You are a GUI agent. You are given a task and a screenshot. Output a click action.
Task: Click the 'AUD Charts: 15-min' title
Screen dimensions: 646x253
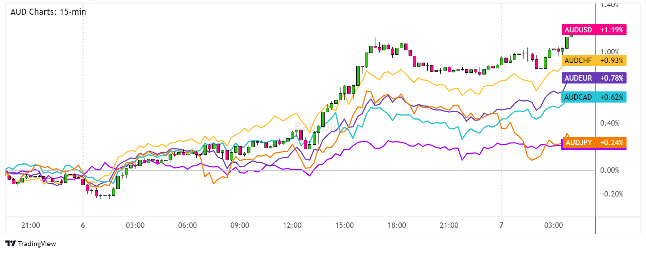(48, 12)
